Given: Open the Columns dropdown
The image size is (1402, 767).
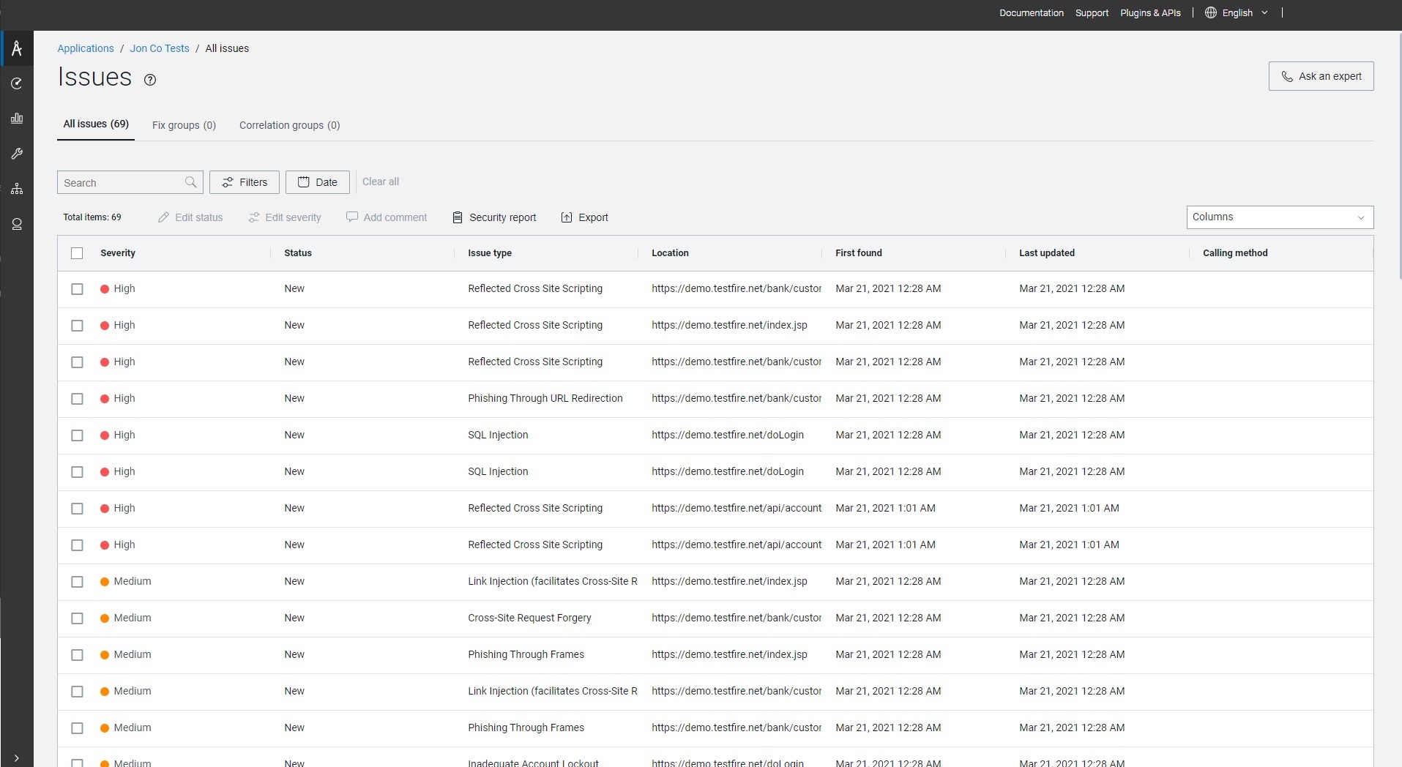Looking at the screenshot, I should [x=1279, y=217].
